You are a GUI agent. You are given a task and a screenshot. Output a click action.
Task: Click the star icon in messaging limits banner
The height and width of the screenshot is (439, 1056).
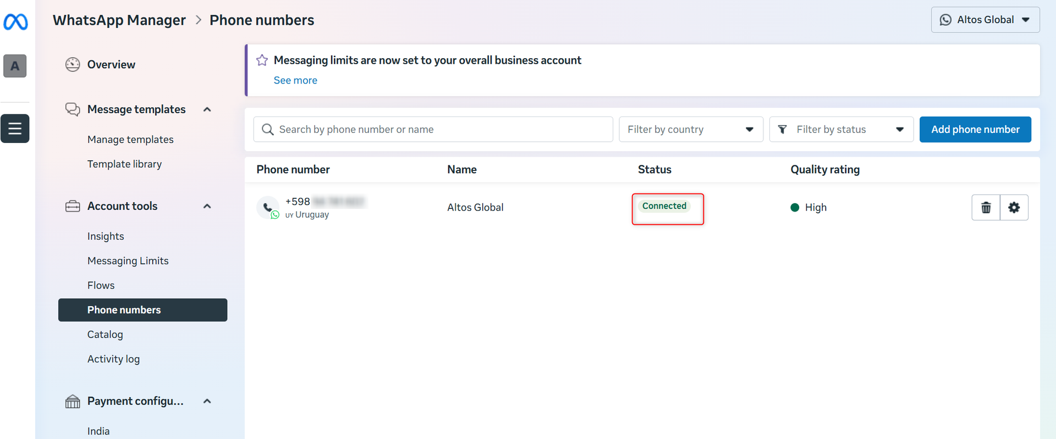pos(262,60)
